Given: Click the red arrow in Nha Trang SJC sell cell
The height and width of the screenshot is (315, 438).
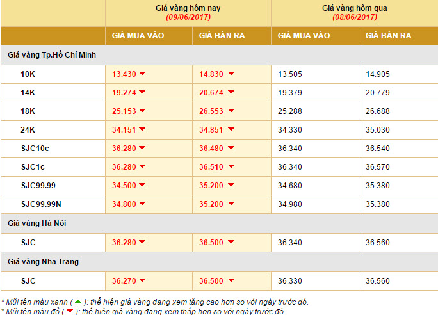Looking at the screenshot, I should [231, 280].
